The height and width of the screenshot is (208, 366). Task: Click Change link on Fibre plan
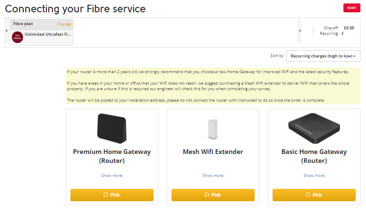(64, 24)
